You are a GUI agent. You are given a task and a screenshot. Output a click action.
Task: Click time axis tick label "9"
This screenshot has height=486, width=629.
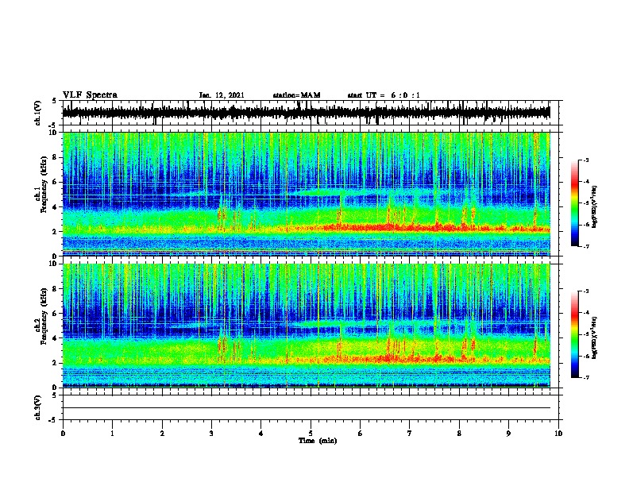click(508, 434)
